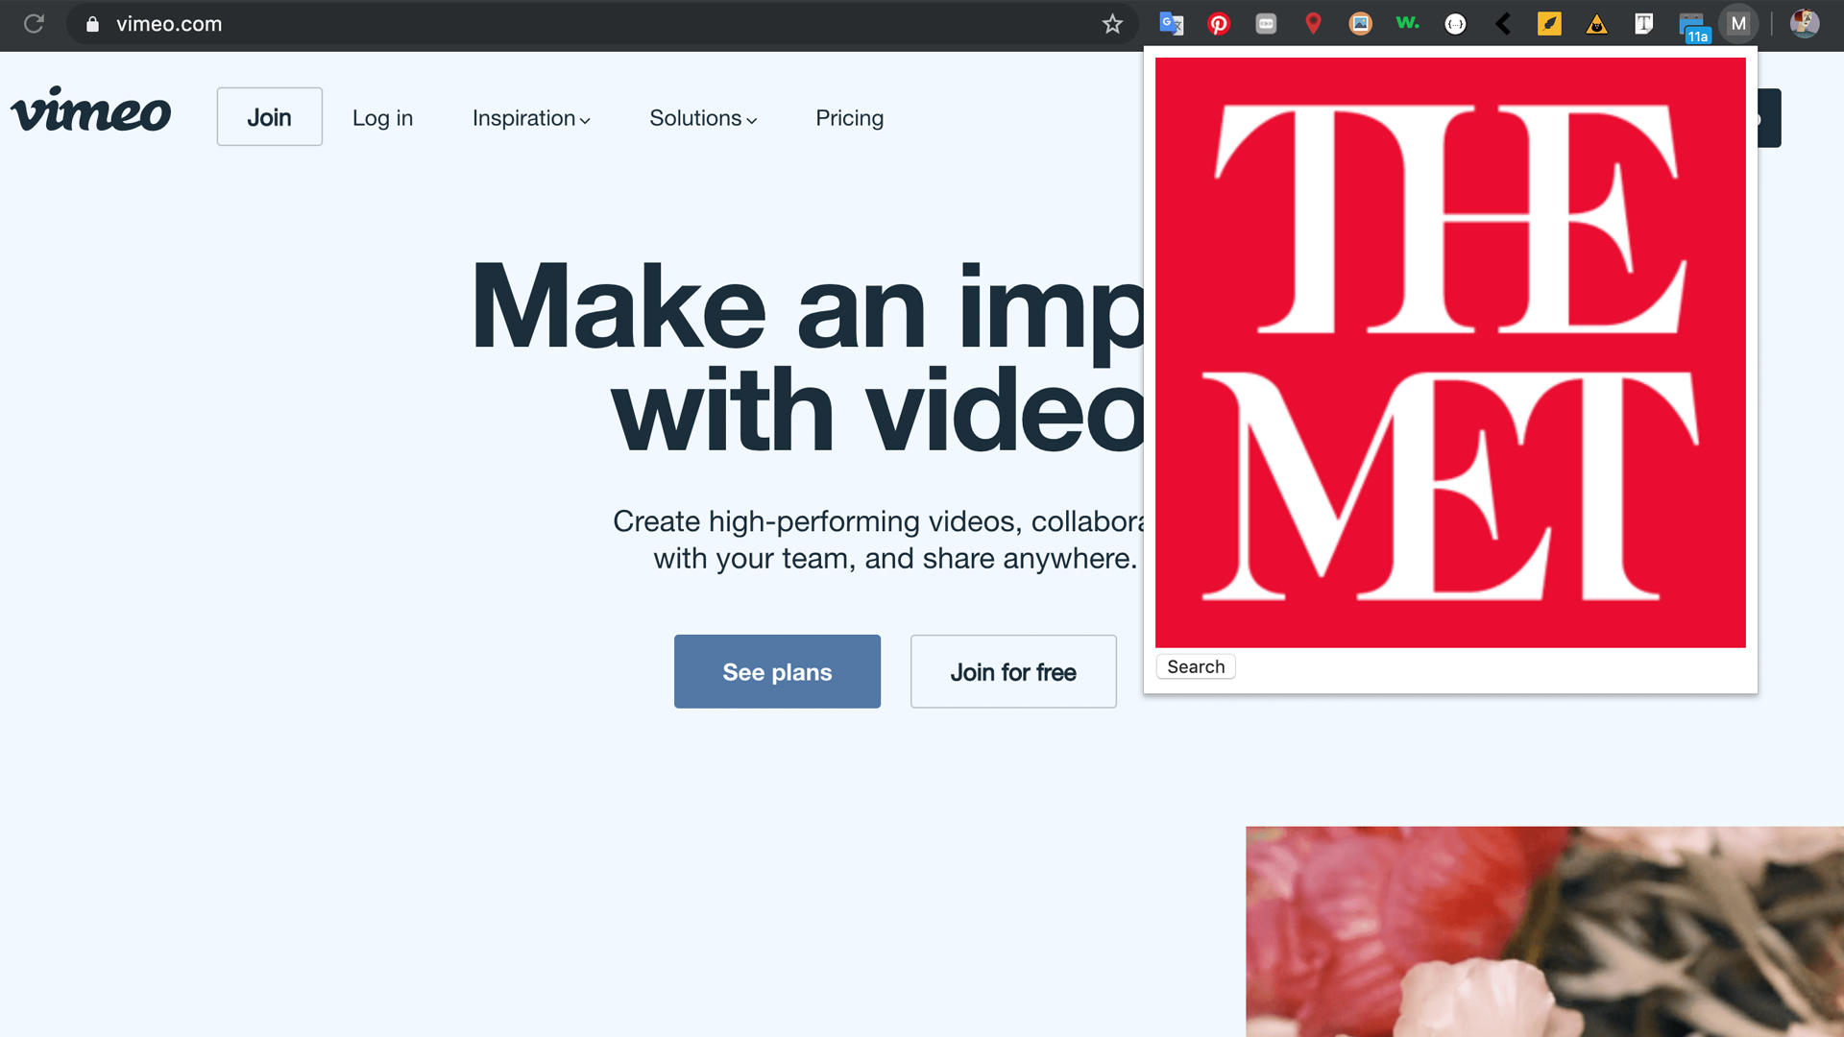This screenshot has height=1037, width=1844.
Task: Go to the Vimeo home logo
Action: click(91, 109)
